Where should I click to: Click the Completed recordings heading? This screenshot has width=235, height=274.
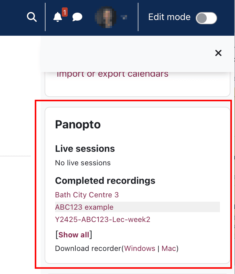click(x=105, y=181)
